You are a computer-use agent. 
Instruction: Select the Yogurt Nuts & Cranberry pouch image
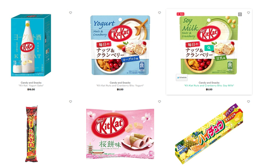[120, 45]
